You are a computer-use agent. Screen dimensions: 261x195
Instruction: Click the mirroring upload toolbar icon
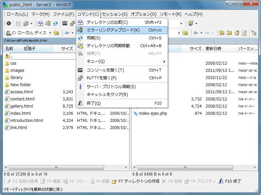tap(48, 23)
